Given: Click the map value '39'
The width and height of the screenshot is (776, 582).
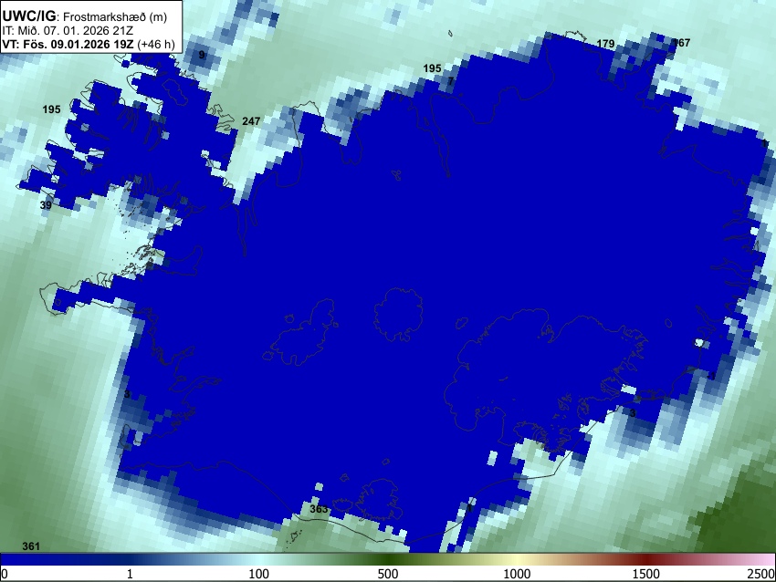Looking at the screenshot, I should [46, 204].
